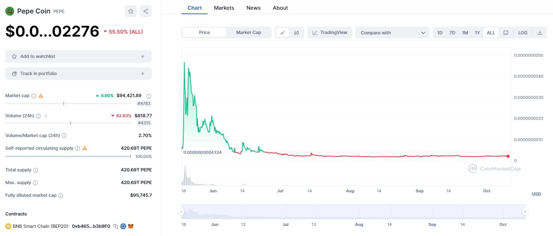The height and width of the screenshot is (236, 553).
Task: Click the Pepe Coin frog logo
Action: coord(10,11)
